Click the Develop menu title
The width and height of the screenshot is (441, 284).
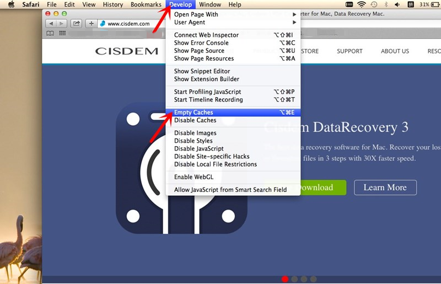[x=181, y=4]
